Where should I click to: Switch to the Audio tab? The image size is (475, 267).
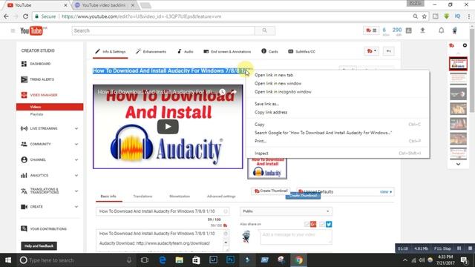click(185, 51)
